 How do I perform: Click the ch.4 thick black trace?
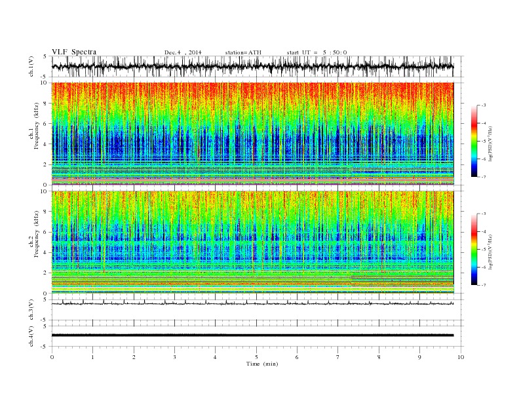pos(253,335)
